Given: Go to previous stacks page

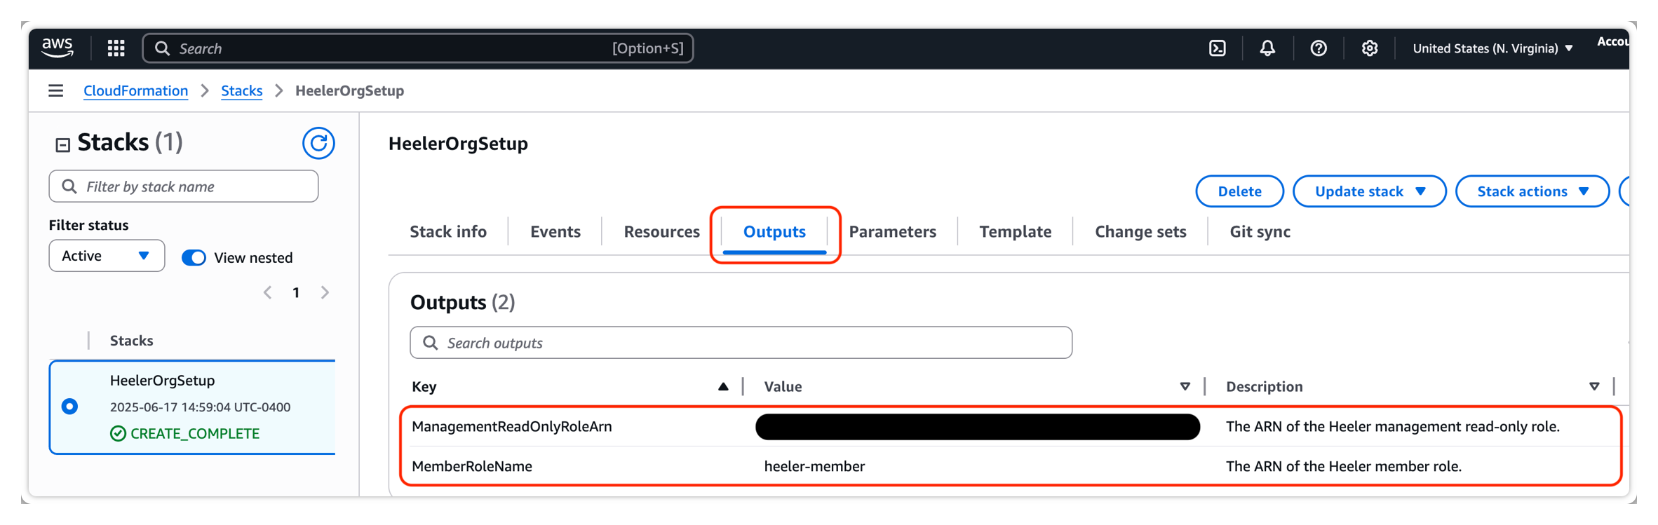Looking at the screenshot, I should pyautogui.click(x=268, y=292).
